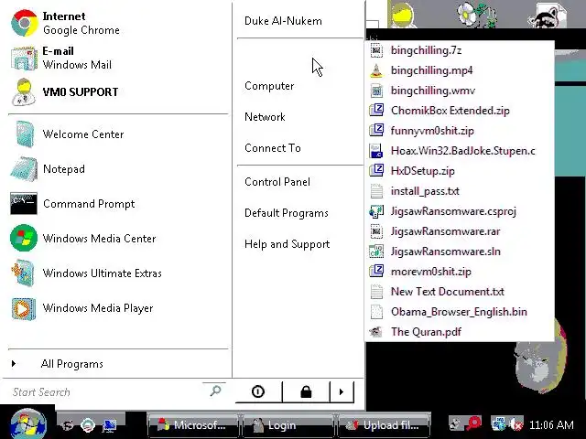
Task: Click install_pass.txt document icon
Action: coord(376,191)
